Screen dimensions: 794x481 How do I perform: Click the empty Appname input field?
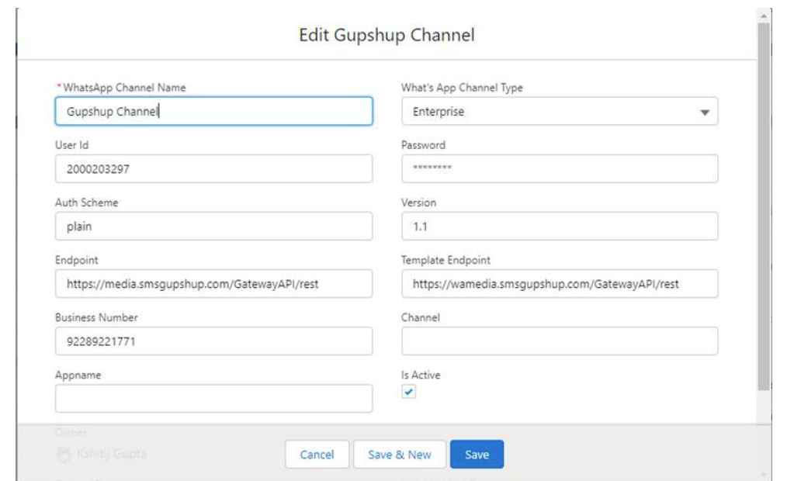point(213,399)
